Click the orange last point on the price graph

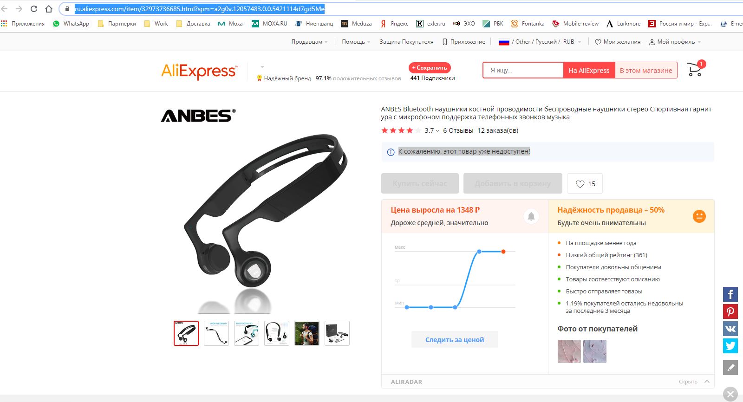(503, 252)
